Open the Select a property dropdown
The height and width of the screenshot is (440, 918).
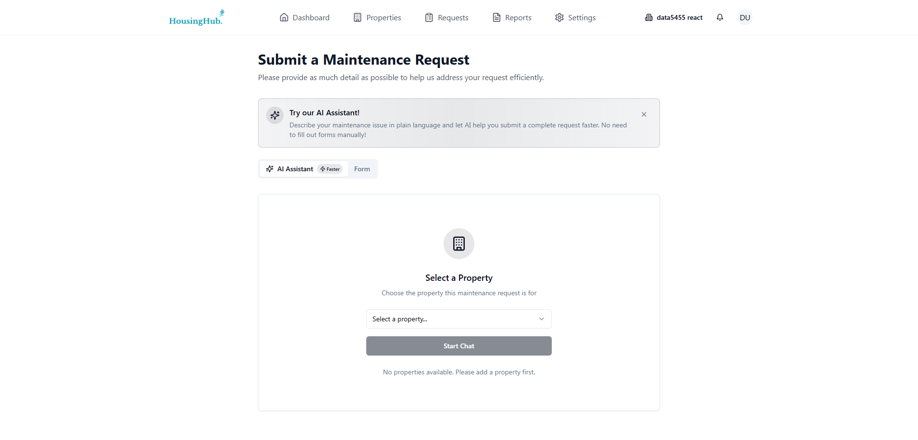pyautogui.click(x=459, y=319)
